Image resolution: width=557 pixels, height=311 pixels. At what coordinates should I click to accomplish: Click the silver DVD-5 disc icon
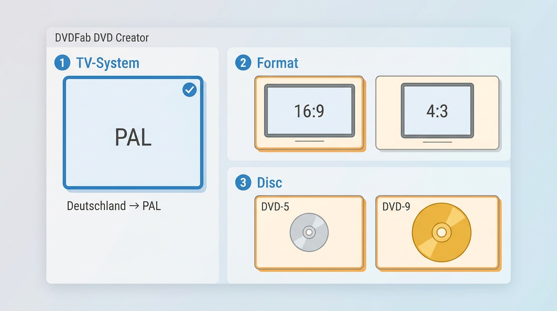click(309, 232)
